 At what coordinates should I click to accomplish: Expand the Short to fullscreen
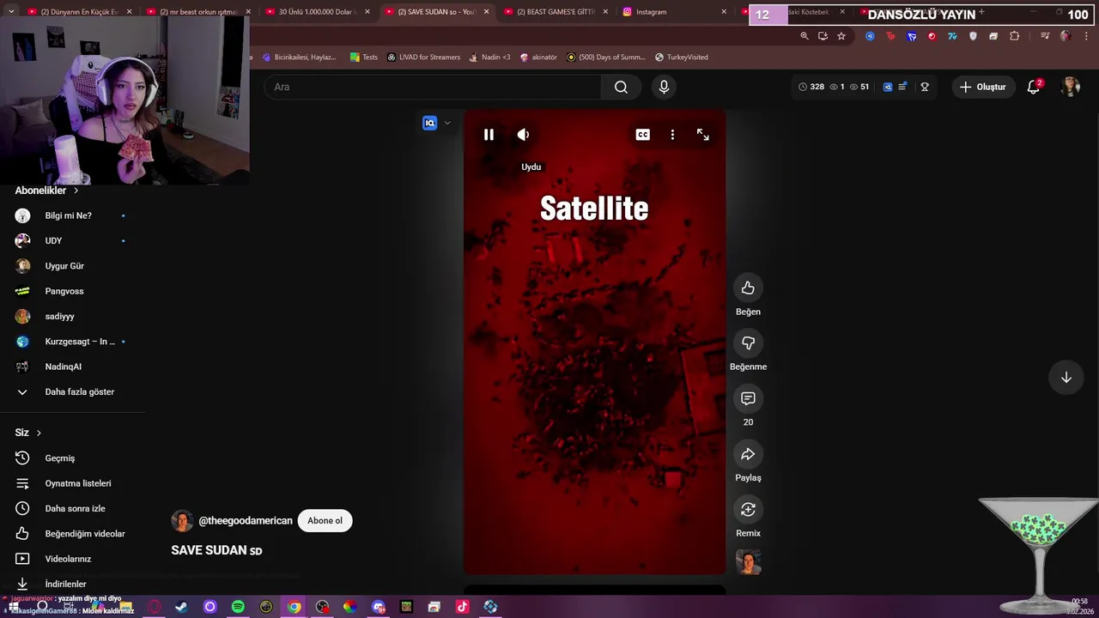pos(702,135)
